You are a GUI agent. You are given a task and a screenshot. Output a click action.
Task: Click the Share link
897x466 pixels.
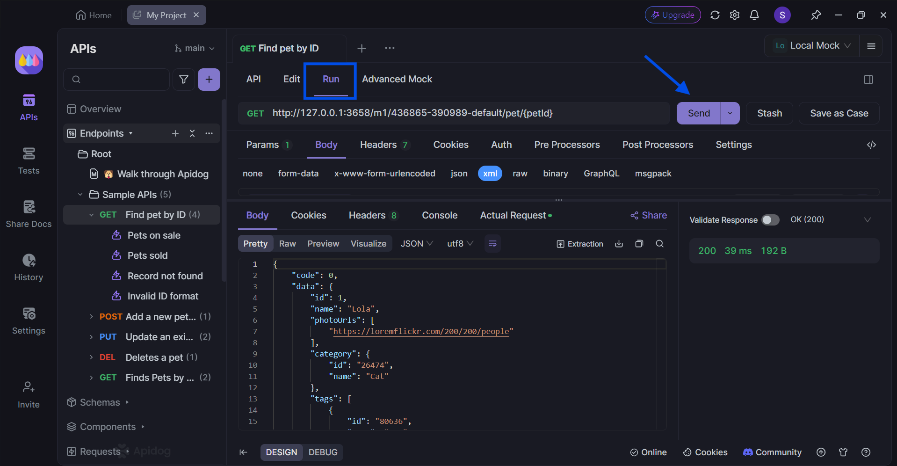coord(649,215)
